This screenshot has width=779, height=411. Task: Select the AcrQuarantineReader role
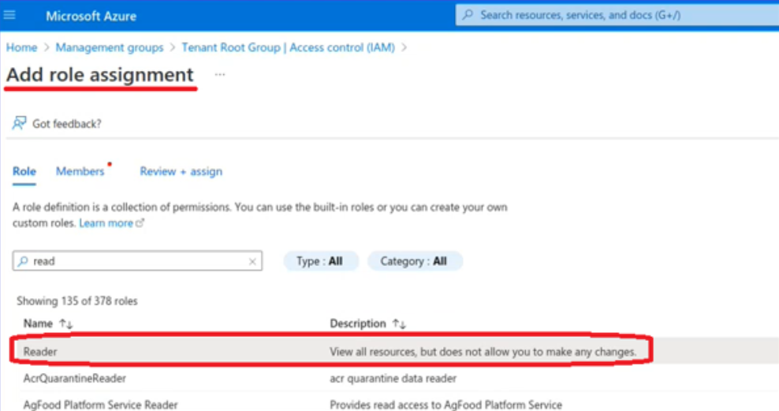tap(74, 378)
